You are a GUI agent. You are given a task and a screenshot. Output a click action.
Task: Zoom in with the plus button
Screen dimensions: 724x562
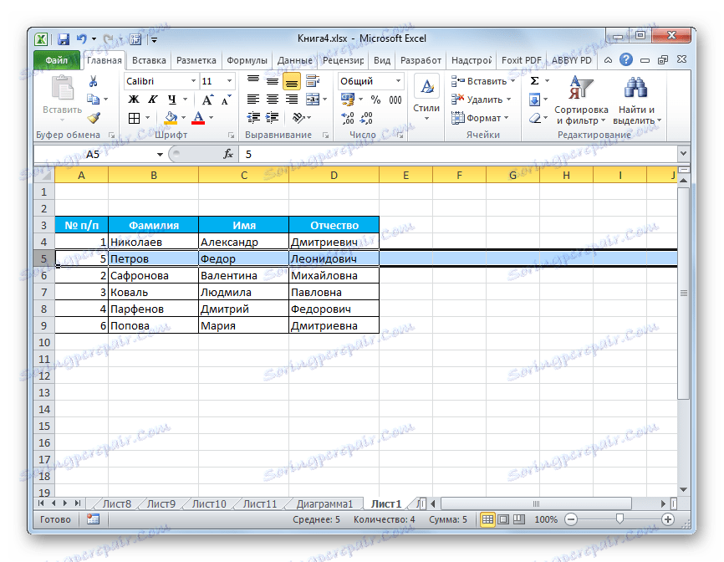[x=668, y=519]
